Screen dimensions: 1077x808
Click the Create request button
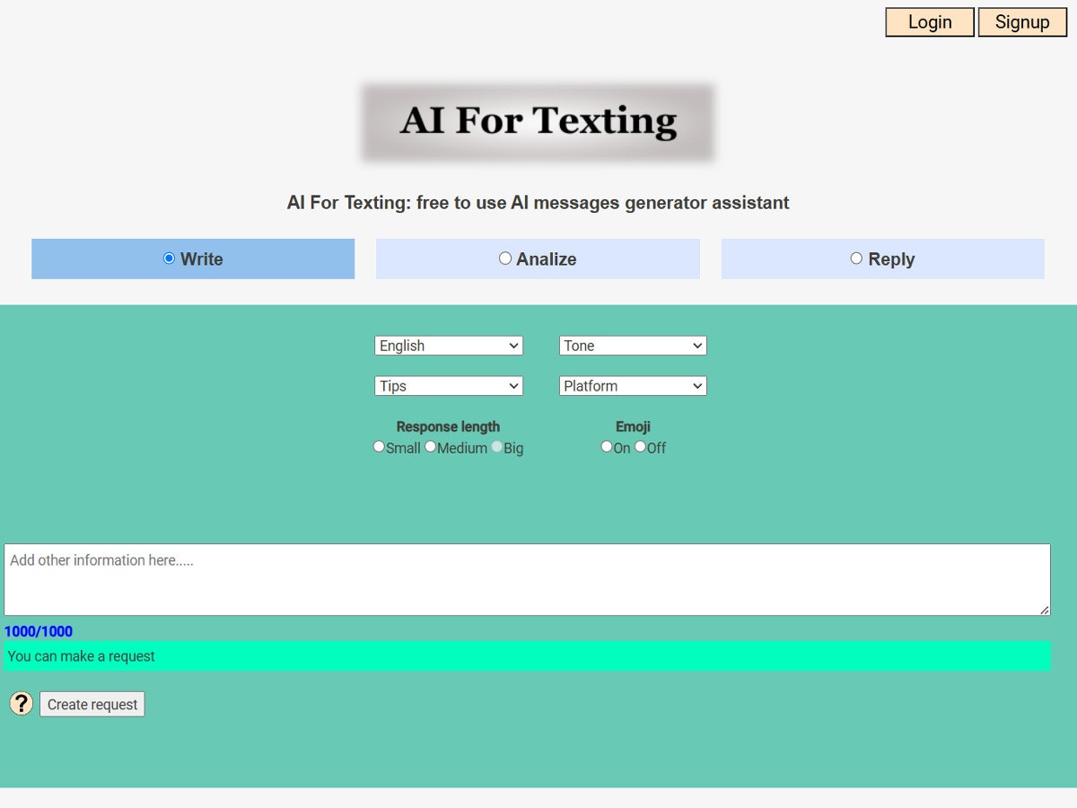(92, 705)
